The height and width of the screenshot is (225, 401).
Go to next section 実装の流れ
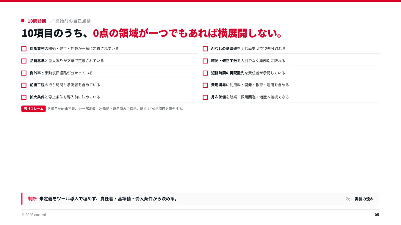tap(364, 199)
